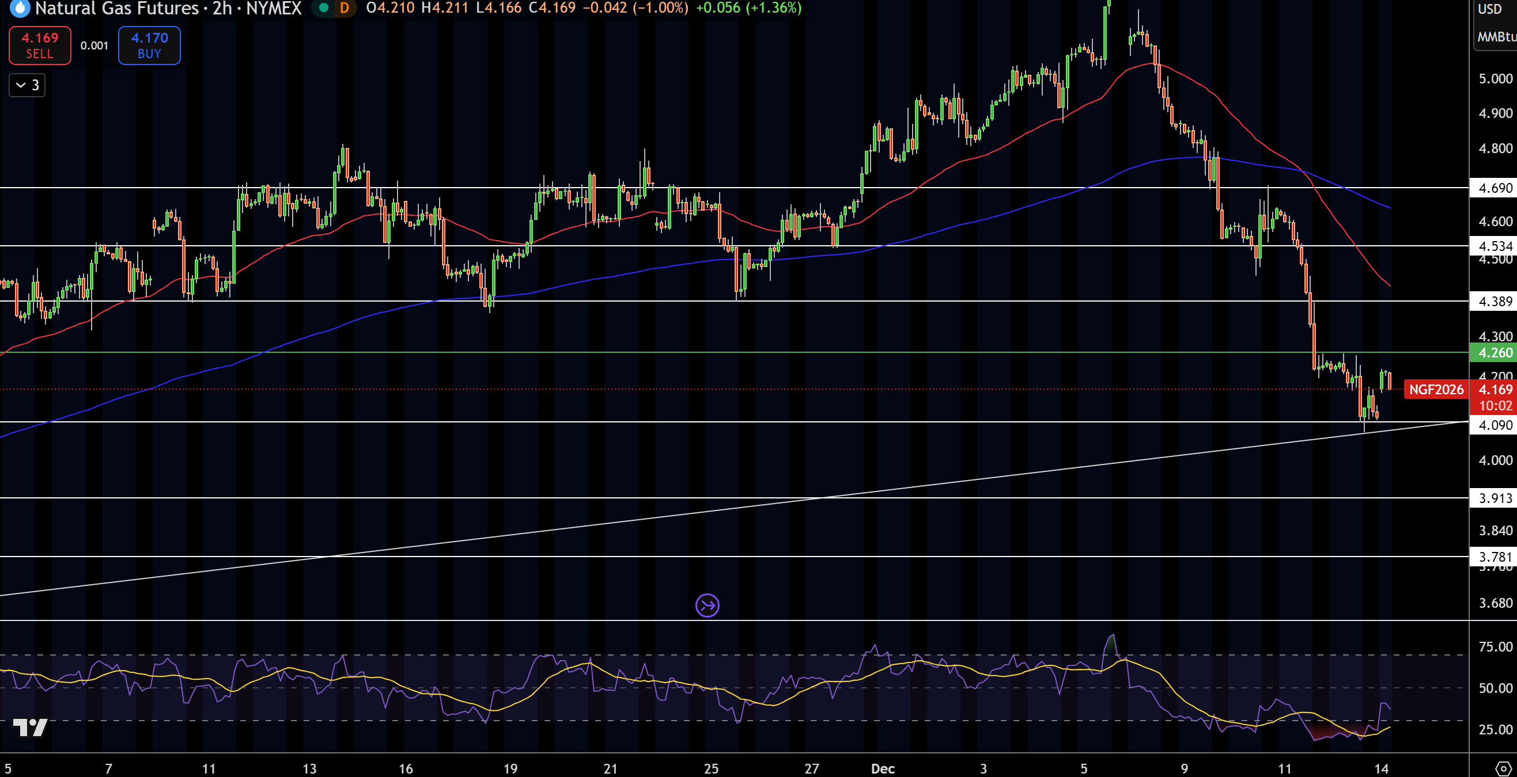The height and width of the screenshot is (777, 1517).
Task: Click the NGF2026 contract price tag
Action: pyautogui.click(x=1436, y=390)
